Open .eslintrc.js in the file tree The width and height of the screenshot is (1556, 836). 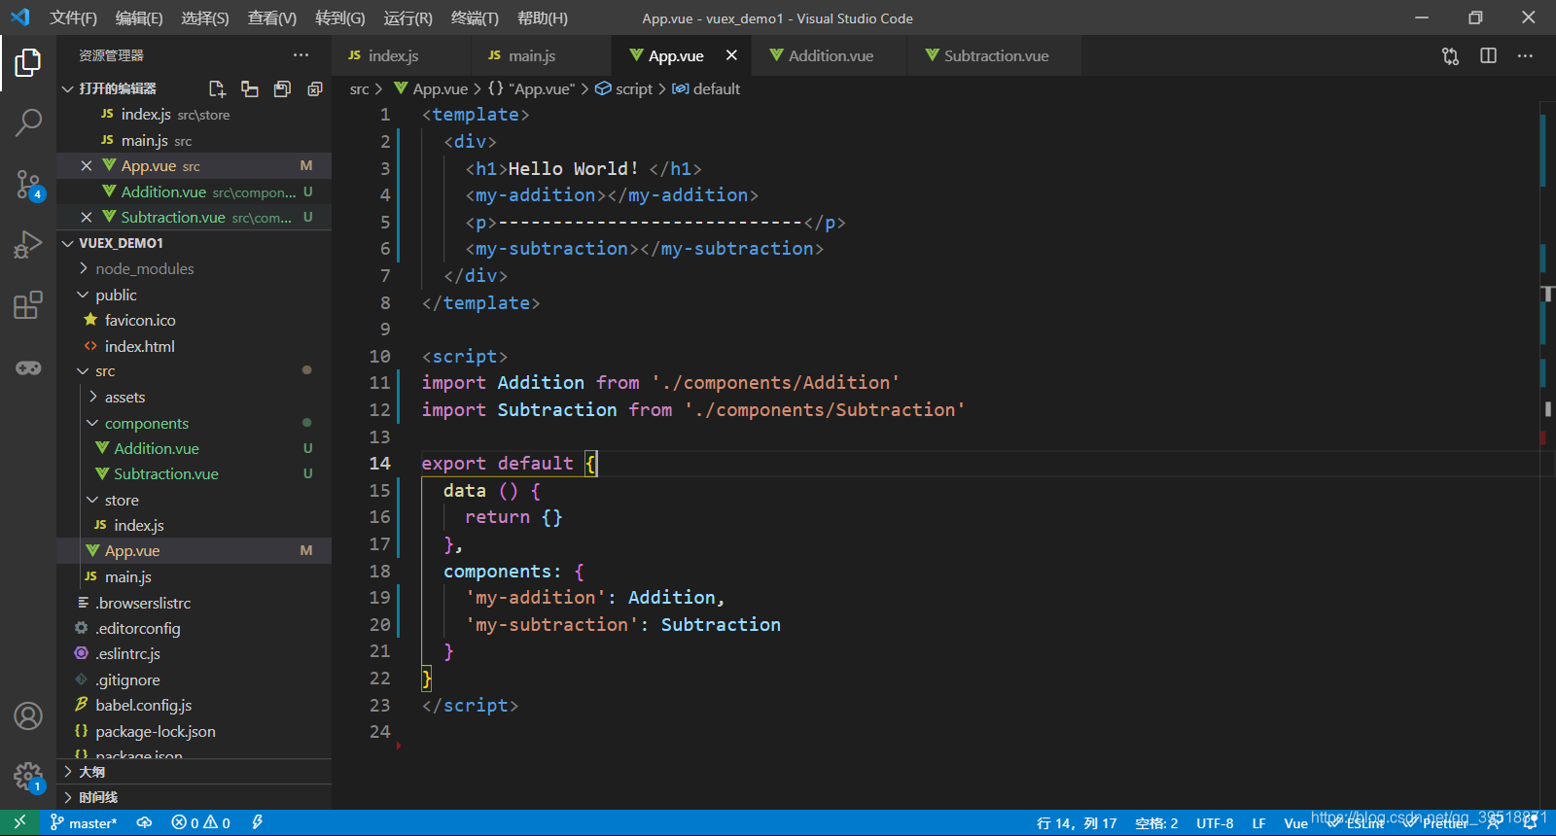[127, 653]
